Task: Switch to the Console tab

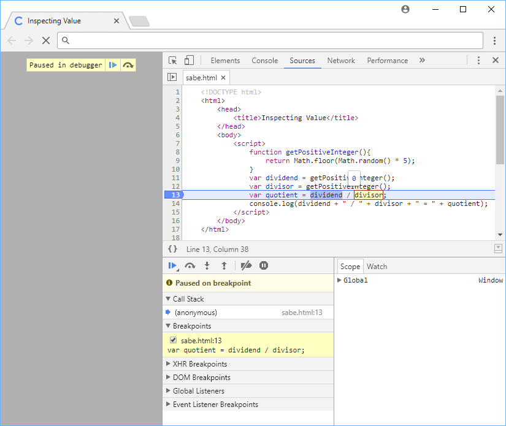Action: pyautogui.click(x=264, y=61)
